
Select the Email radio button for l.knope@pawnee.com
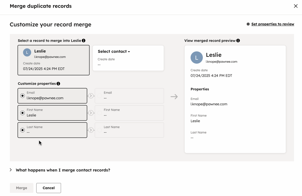22,95
